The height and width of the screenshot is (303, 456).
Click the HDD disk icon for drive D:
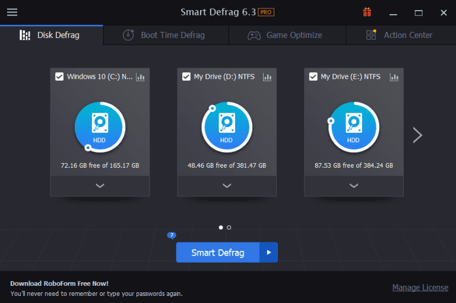pyautogui.click(x=227, y=127)
